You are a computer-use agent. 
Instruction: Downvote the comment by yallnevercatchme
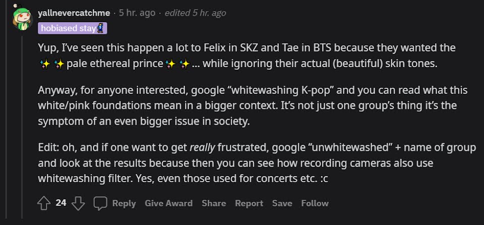pos(78,203)
